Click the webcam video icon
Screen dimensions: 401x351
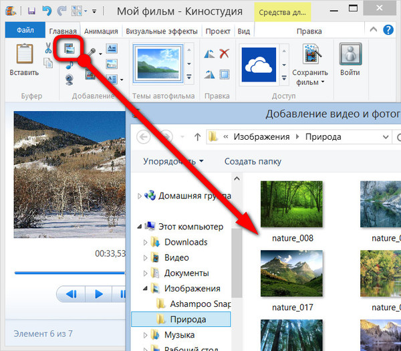pyautogui.click(x=69, y=80)
